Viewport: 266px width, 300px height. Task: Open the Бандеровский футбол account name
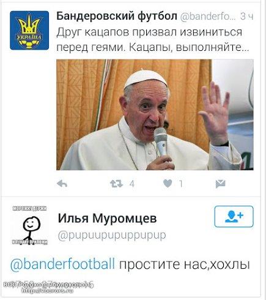117,16
